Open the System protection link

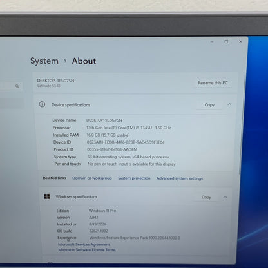tap(134, 178)
